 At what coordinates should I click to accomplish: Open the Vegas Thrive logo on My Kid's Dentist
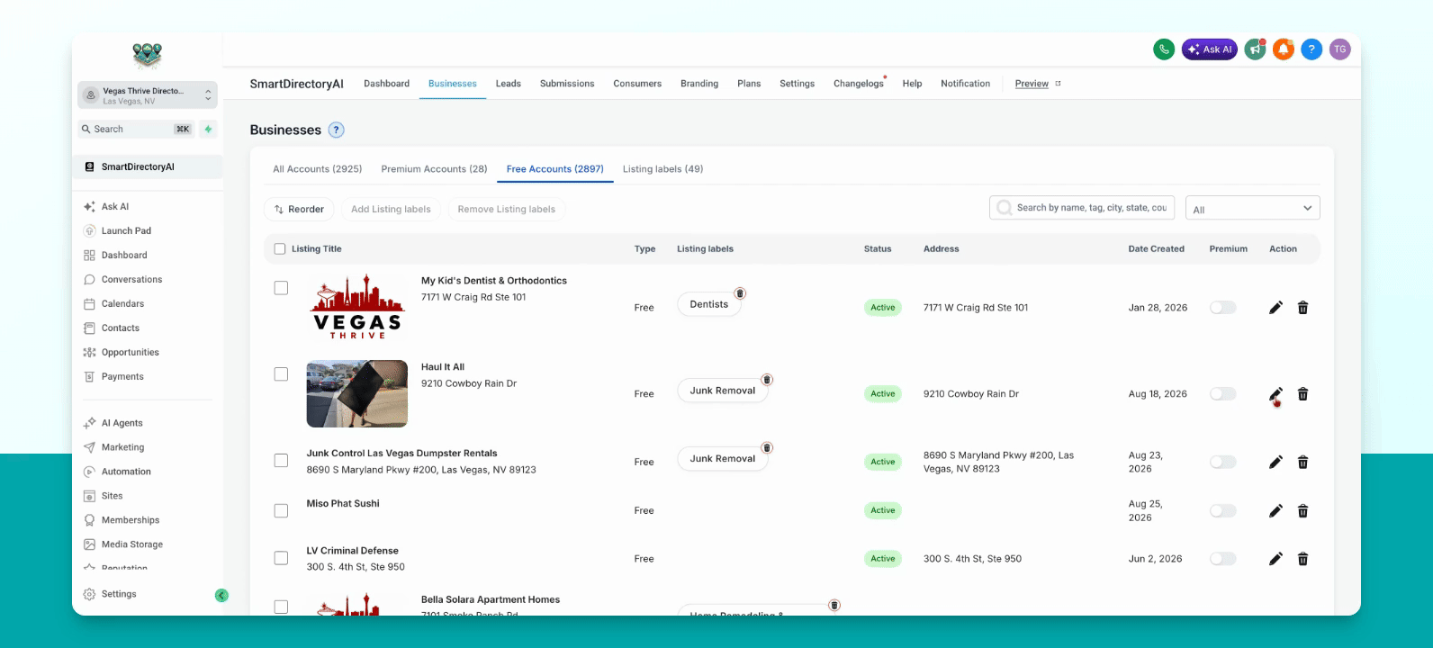click(357, 308)
